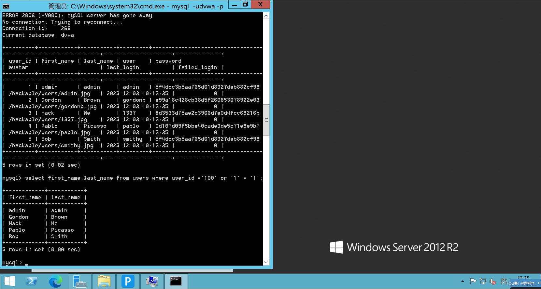Open Server Manager taskbar icon
The width and height of the screenshot is (541, 289).
(79, 281)
